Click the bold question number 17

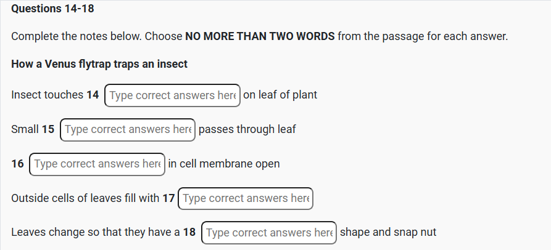point(168,198)
